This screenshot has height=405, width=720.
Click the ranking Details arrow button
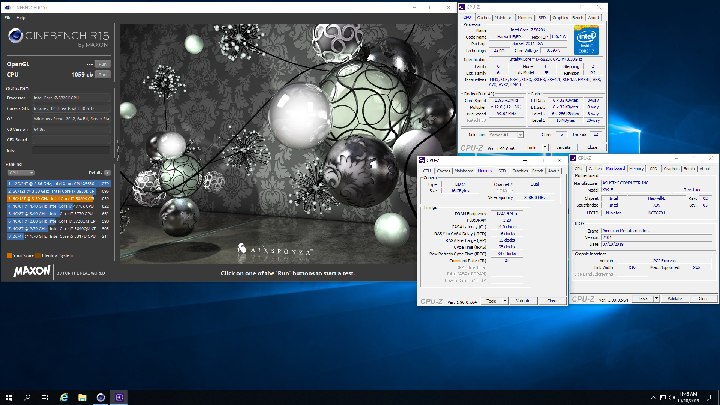tap(108, 173)
